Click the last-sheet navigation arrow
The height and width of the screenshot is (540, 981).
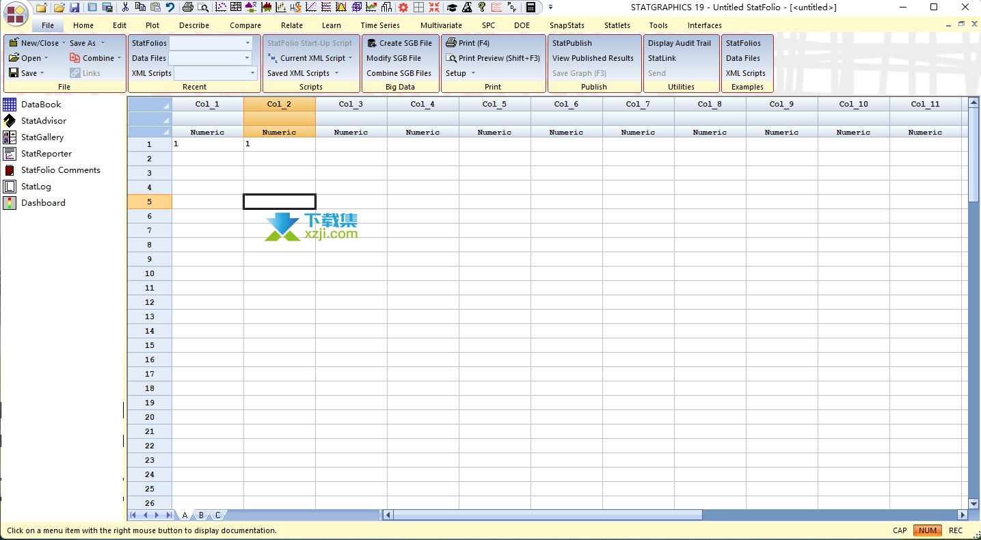169,515
